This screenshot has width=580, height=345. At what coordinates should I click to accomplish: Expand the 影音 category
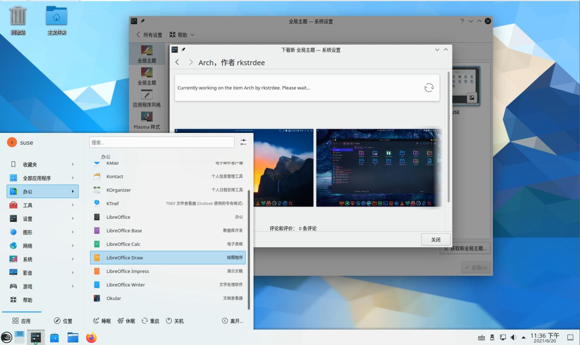[42, 273]
